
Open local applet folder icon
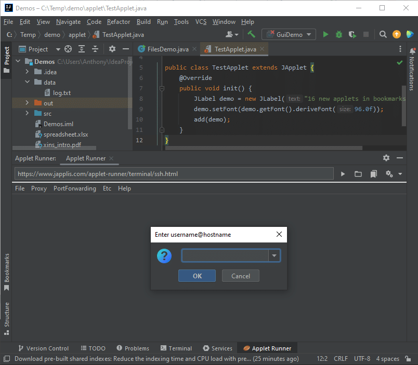(358, 174)
